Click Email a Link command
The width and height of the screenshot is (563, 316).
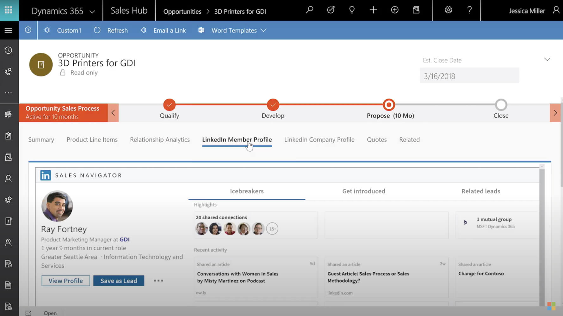(164, 30)
